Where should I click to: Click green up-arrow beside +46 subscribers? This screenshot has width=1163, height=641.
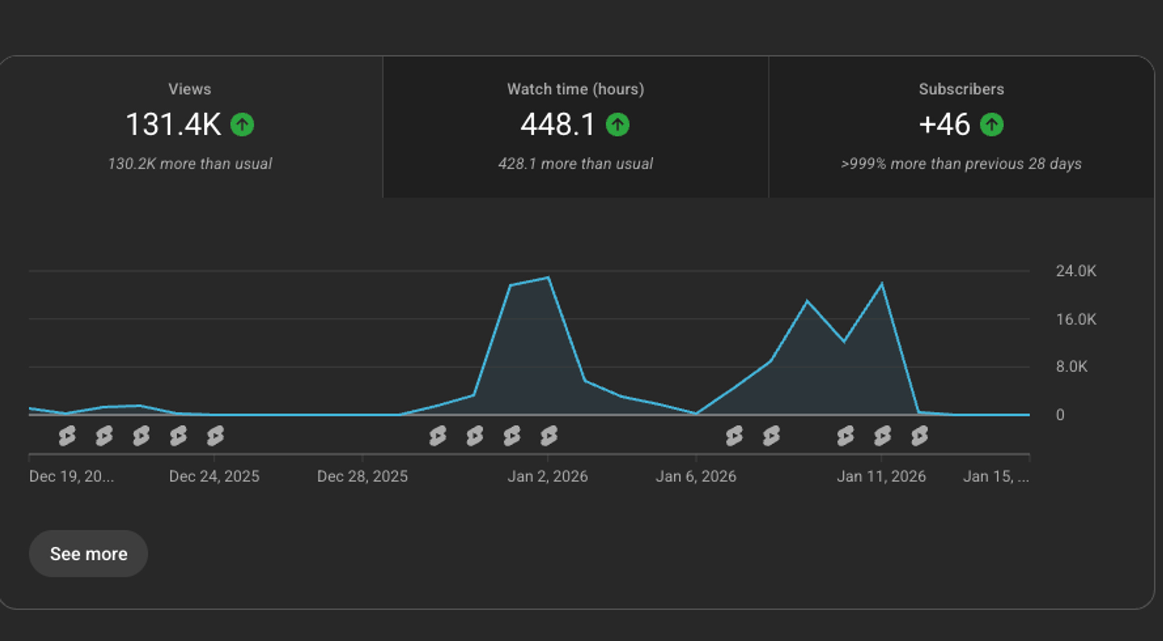(992, 124)
